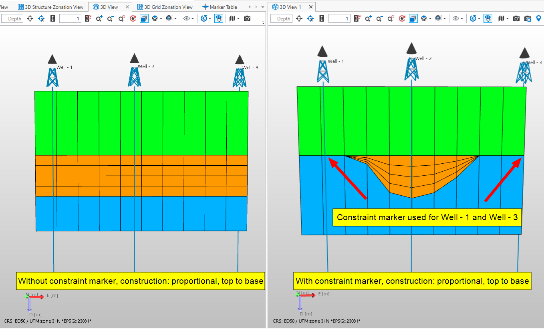Toggle the highlighted eye-rotate button in right toolbar

point(488,18)
